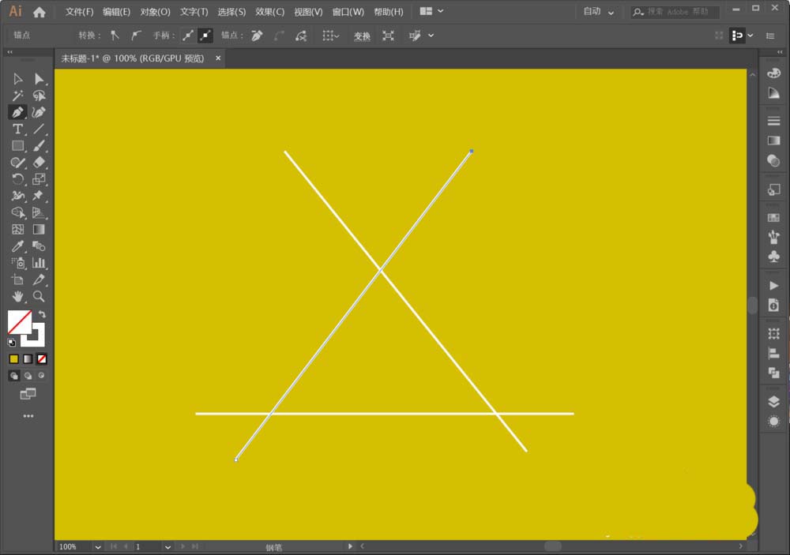Apply Gradient mode button

28,359
